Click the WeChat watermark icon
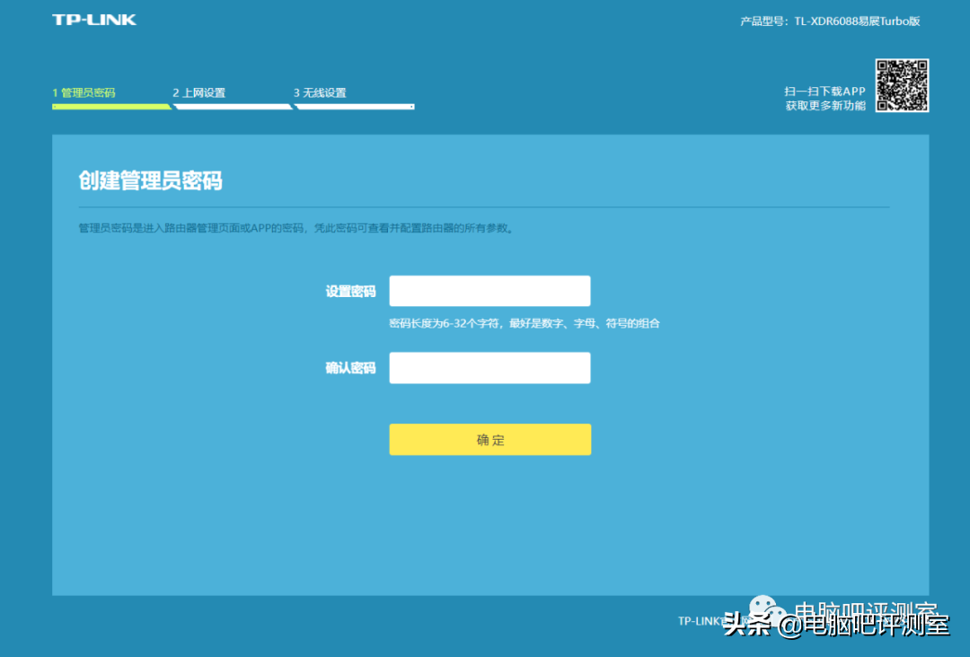970x657 pixels. tap(767, 611)
